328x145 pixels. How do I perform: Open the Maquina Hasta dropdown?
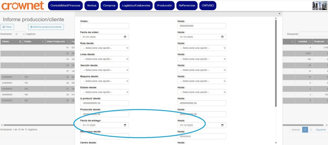click(x=202, y=81)
